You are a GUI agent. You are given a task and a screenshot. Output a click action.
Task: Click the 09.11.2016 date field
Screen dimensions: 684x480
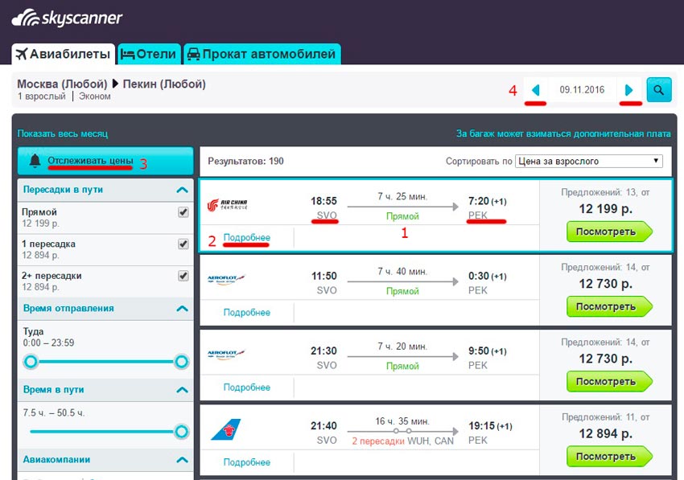[x=582, y=90]
